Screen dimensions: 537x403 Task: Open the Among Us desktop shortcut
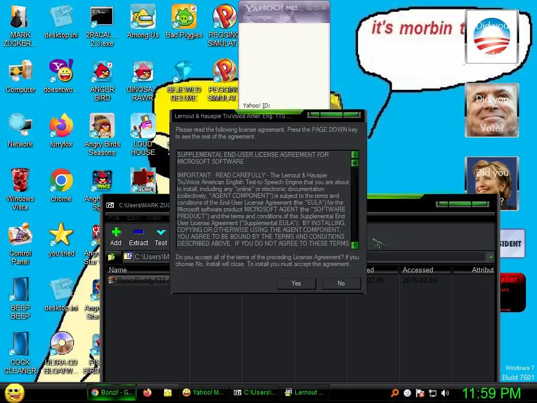[143, 22]
